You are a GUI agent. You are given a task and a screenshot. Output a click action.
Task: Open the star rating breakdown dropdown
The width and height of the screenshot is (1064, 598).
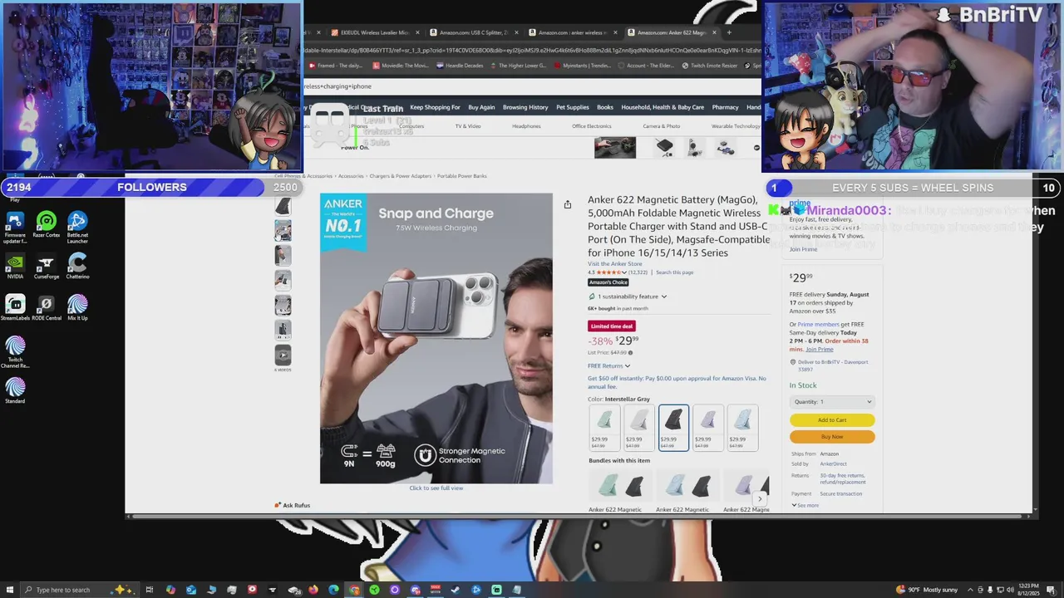(623, 272)
